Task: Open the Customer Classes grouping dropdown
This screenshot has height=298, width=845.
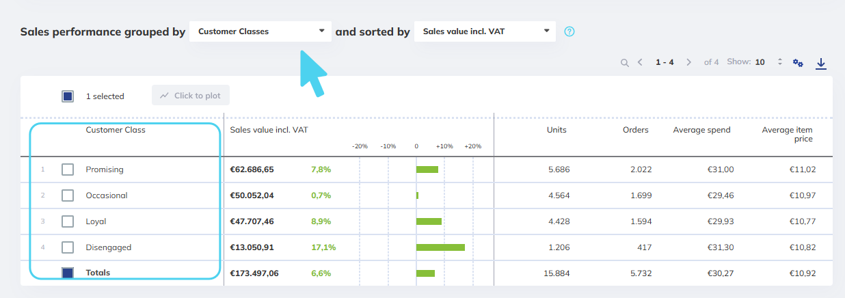Action: click(x=260, y=31)
